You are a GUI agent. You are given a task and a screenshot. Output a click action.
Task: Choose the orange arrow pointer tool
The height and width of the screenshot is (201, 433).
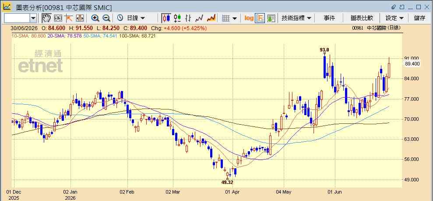pyautogui.click(x=68, y=18)
